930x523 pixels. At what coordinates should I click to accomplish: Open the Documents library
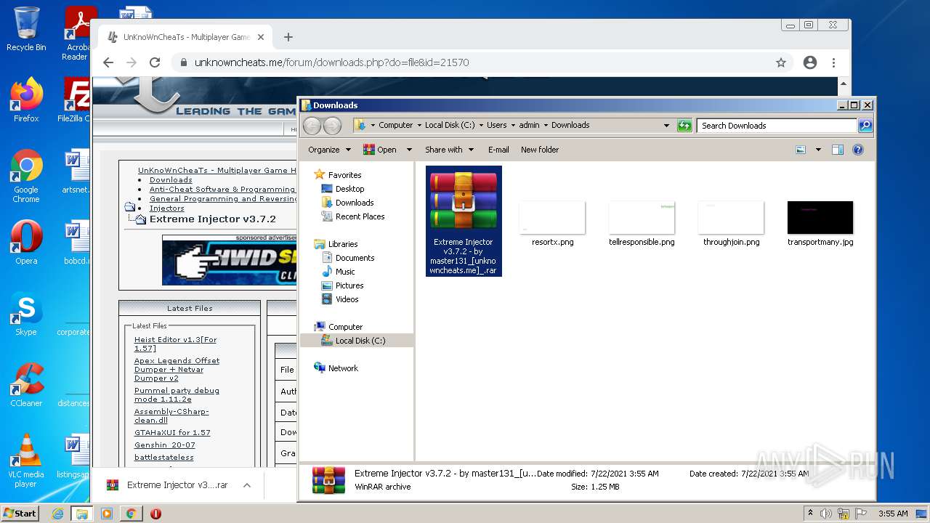[355, 258]
